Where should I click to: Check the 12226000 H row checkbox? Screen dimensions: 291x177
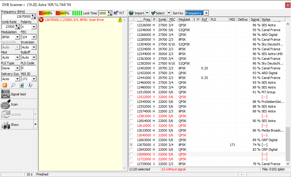tap(131, 25)
